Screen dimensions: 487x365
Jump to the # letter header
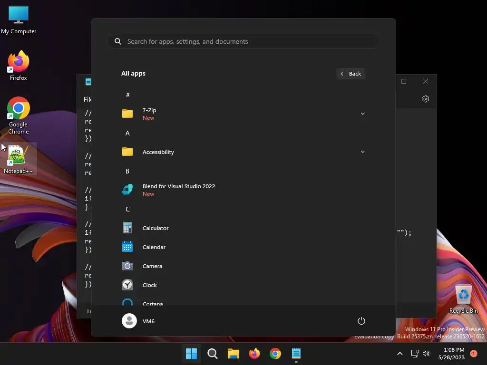pyautogui.click(x=127, y=95)
